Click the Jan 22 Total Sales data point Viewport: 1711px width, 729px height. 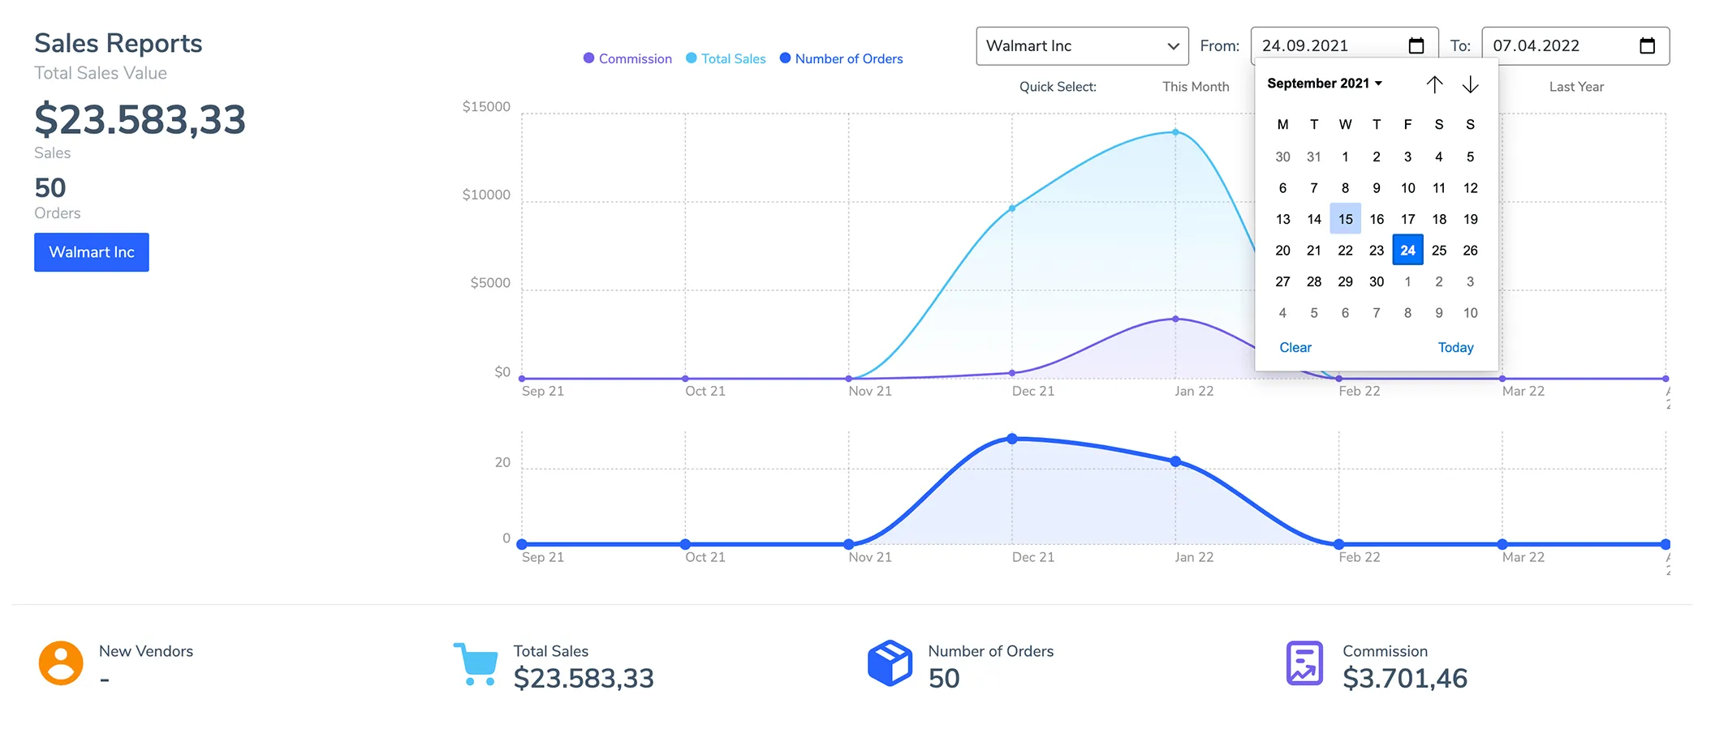pos(1175,132)
